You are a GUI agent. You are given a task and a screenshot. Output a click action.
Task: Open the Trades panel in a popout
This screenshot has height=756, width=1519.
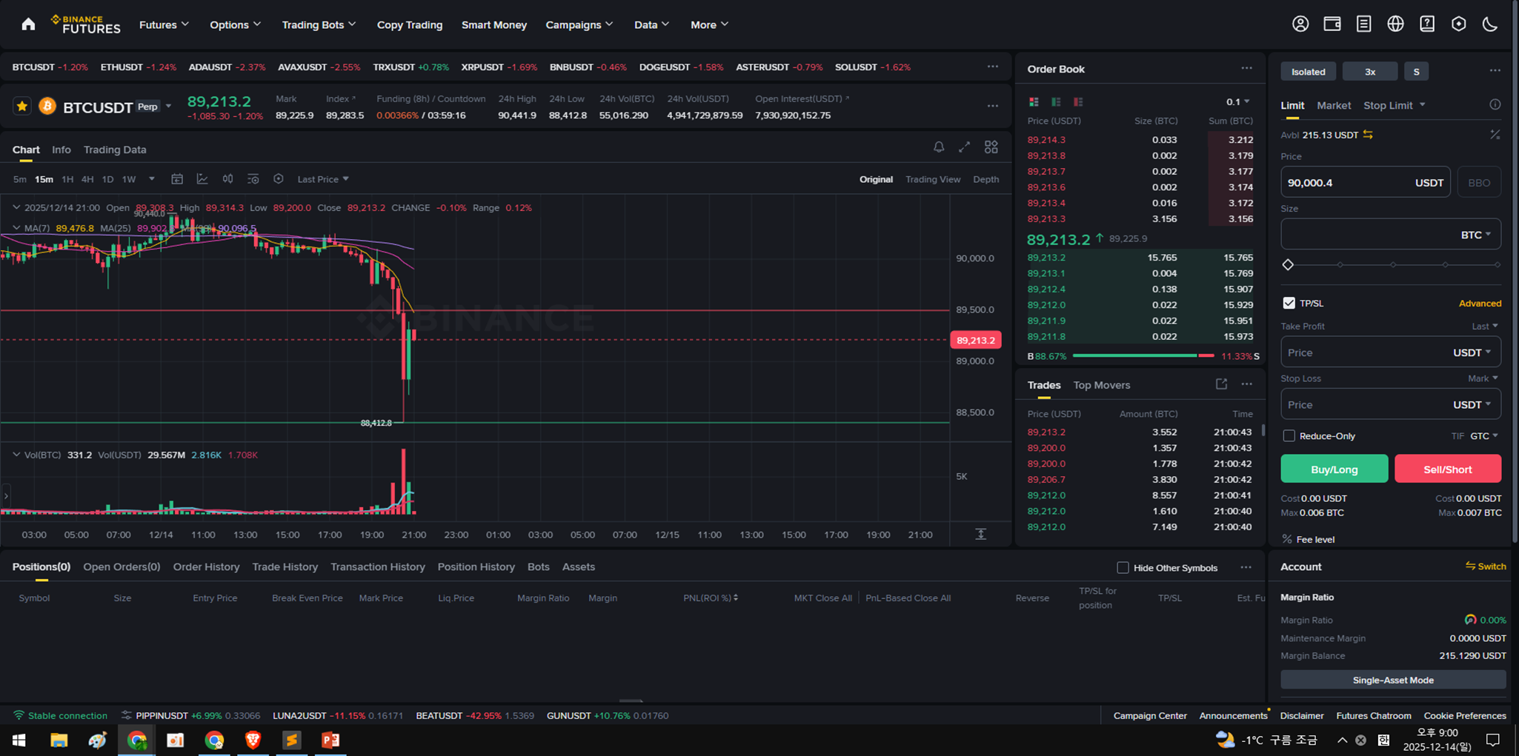click(x=1221, y=384)
